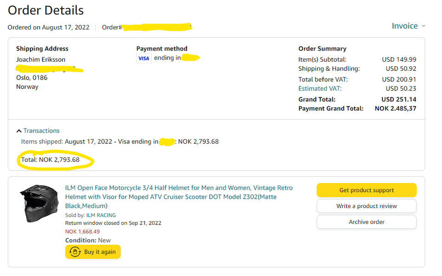Click the Transactions link
Image resolution: width=442 pixels, height=276 pixels.
[41, 131]
